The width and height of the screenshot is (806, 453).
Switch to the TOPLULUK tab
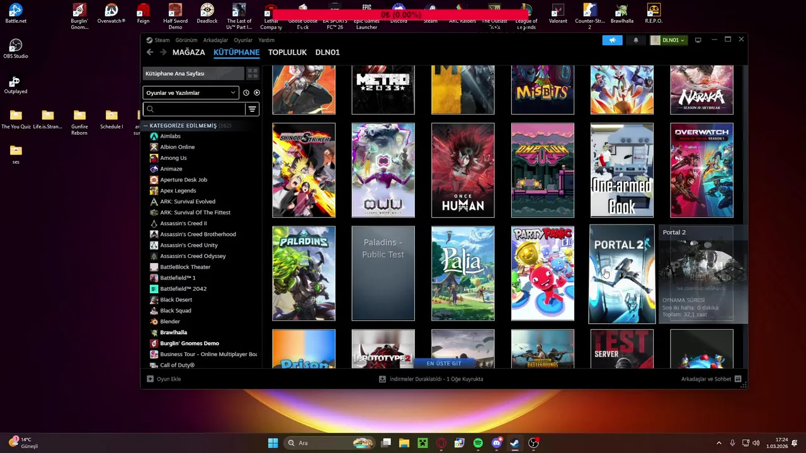(x=287, y=52)
